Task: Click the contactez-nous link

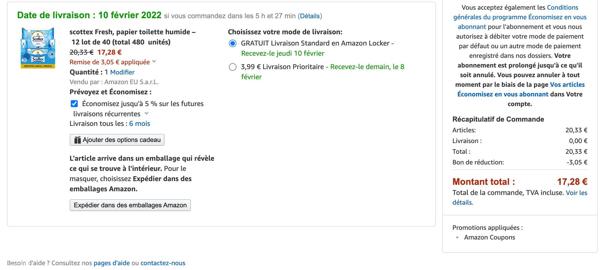Action: click(163, 263)
